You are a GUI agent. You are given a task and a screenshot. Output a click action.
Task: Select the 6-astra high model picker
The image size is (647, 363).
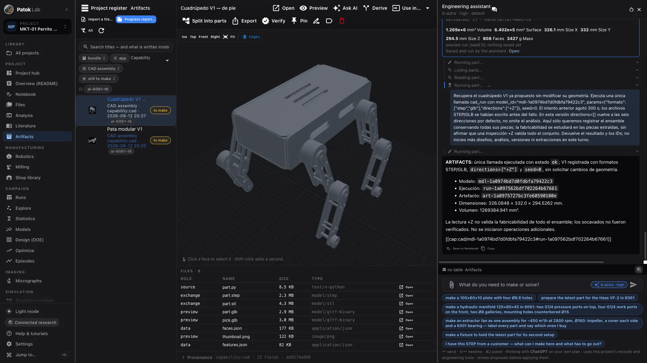coord(609,285)
